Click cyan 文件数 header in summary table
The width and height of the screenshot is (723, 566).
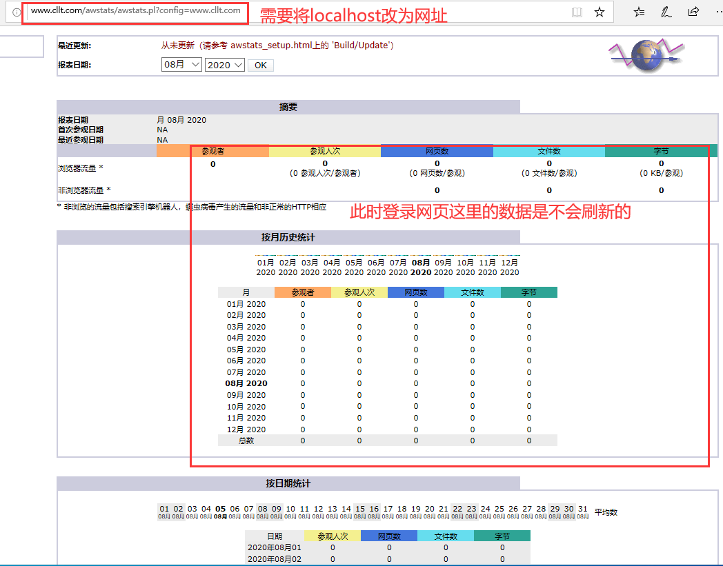click(549, 151)
